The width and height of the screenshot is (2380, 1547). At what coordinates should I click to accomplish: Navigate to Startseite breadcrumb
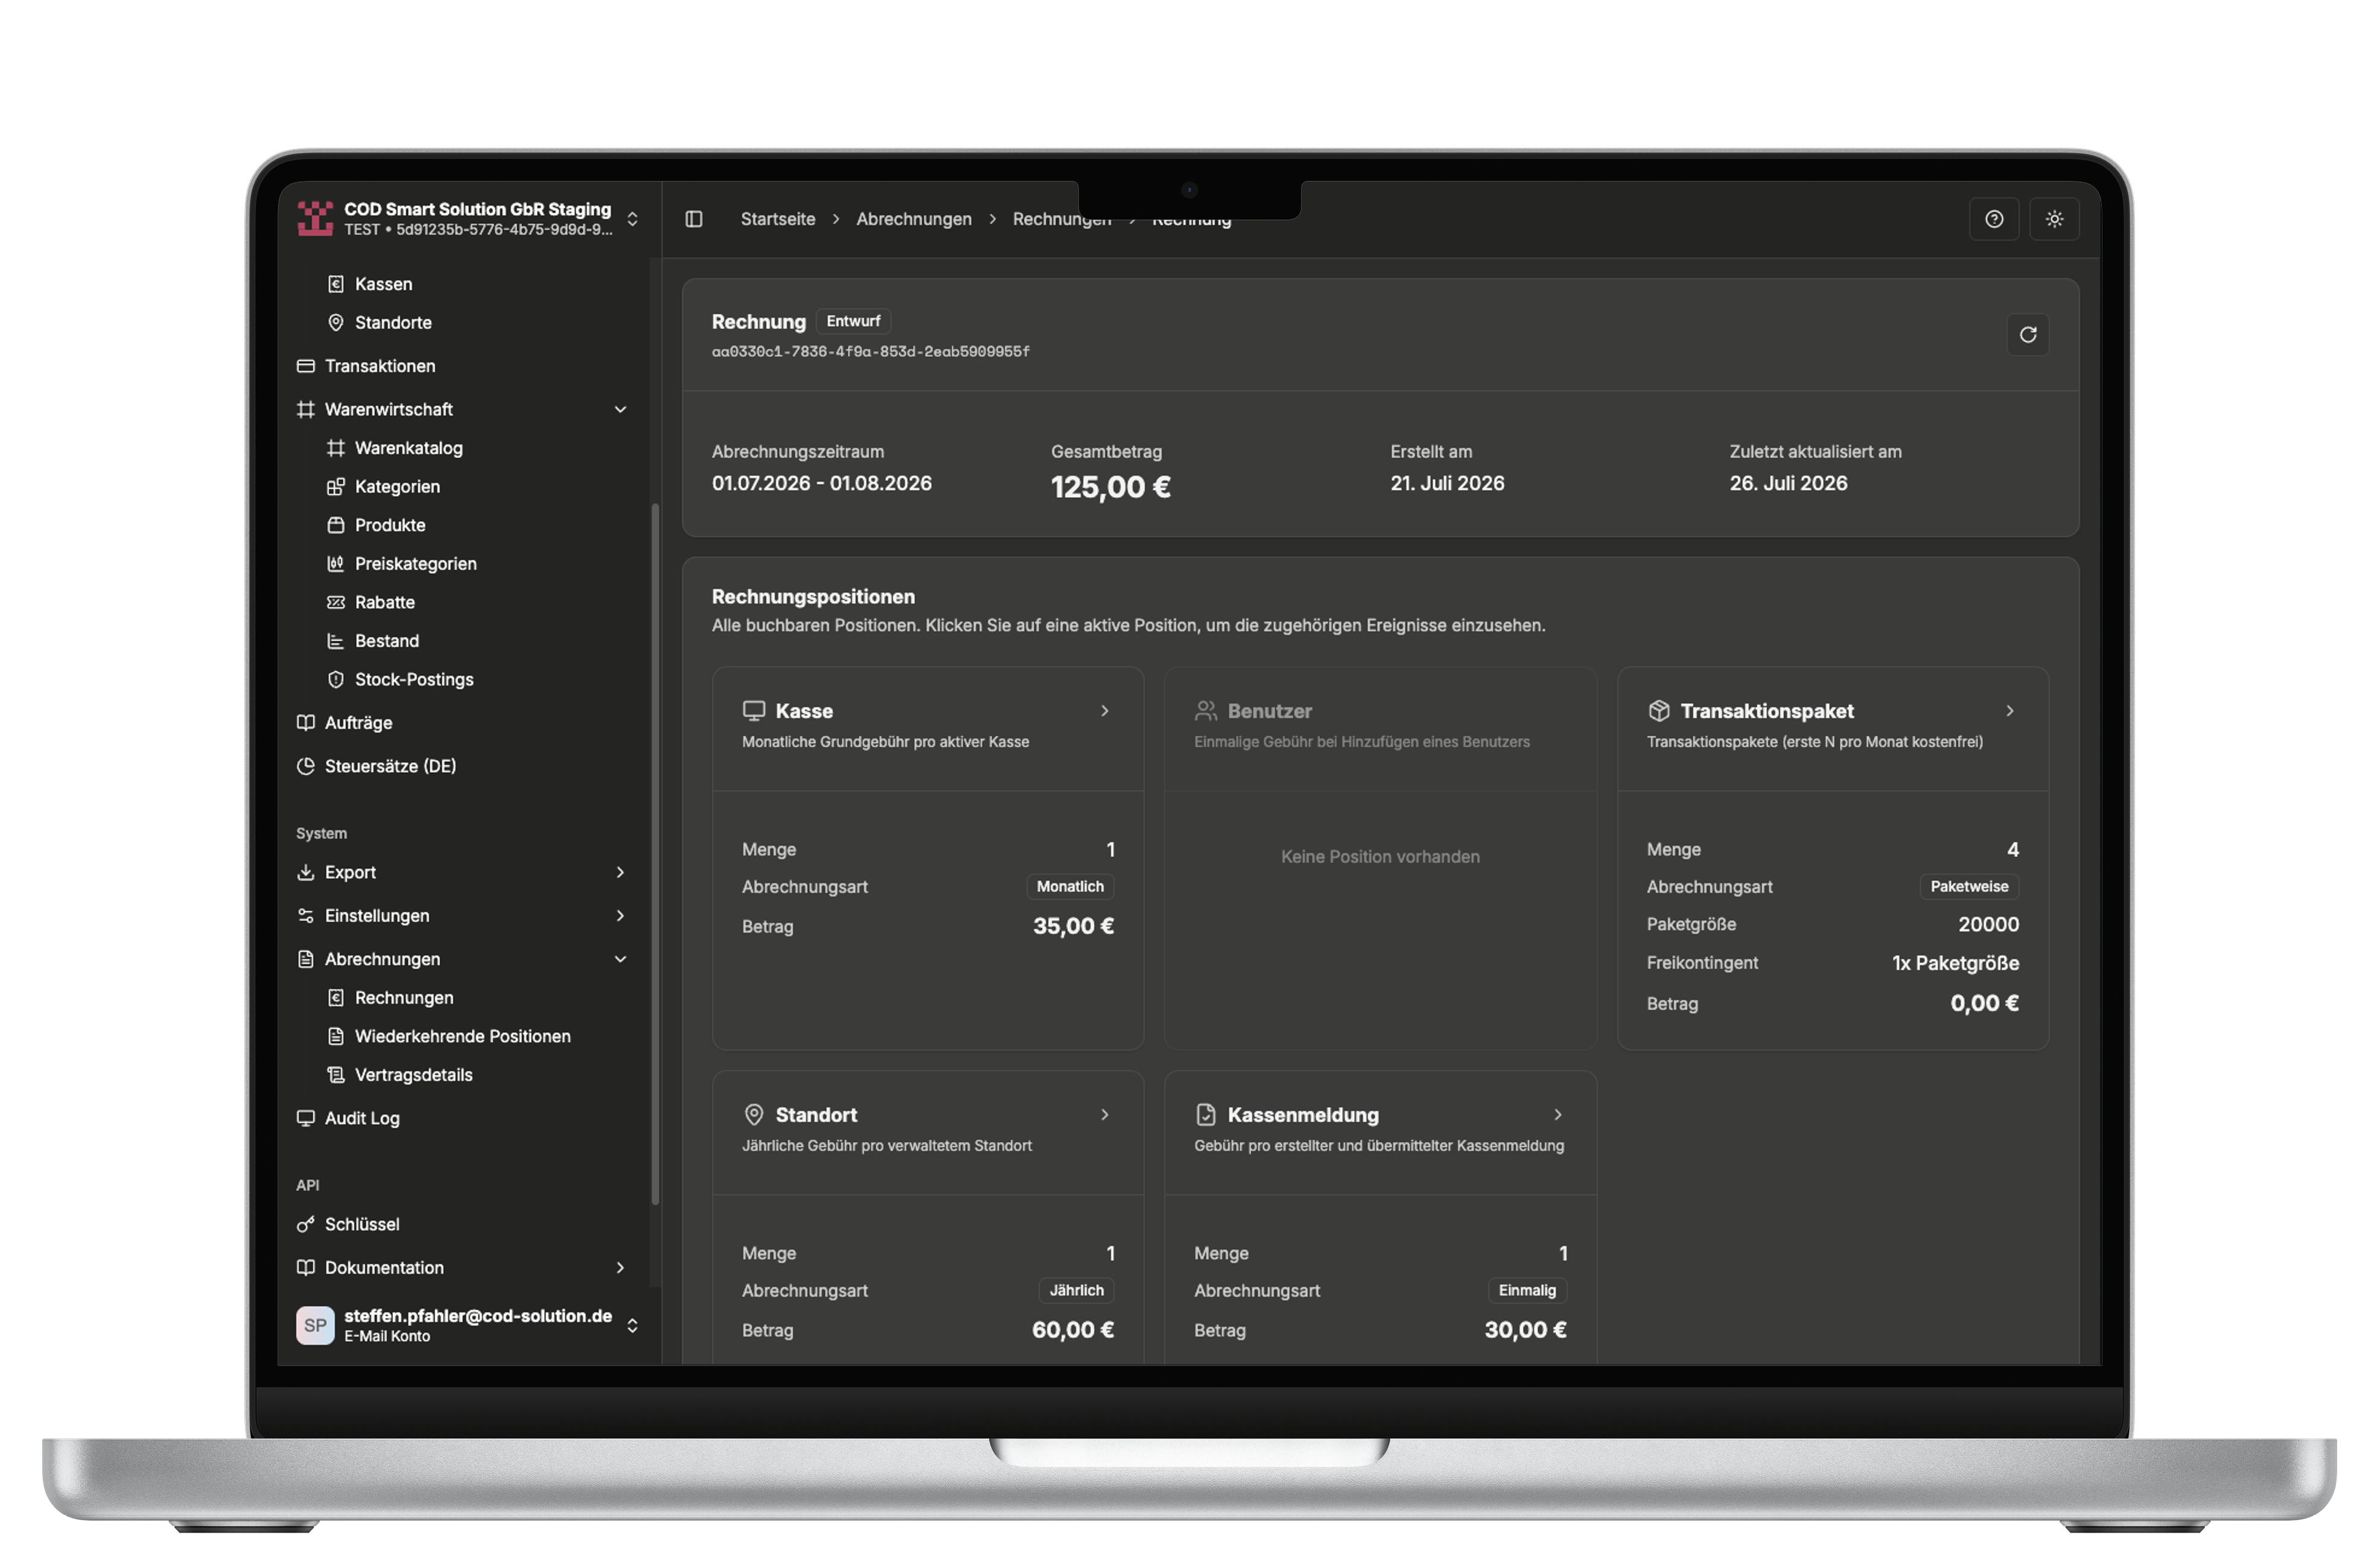pos(778,219)
